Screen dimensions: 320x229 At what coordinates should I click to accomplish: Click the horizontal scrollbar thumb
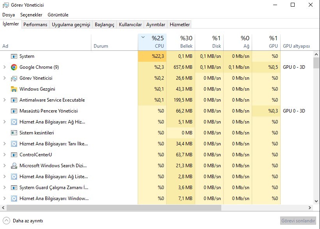point(114,208)
